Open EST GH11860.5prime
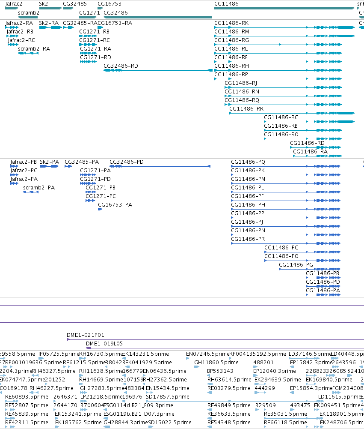The height and width of the screenshot is (429, 364). click(x=216, y=363)
